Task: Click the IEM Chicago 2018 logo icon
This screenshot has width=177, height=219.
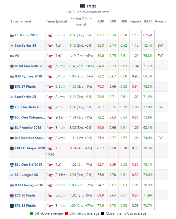Action: (x=12, y=185)
